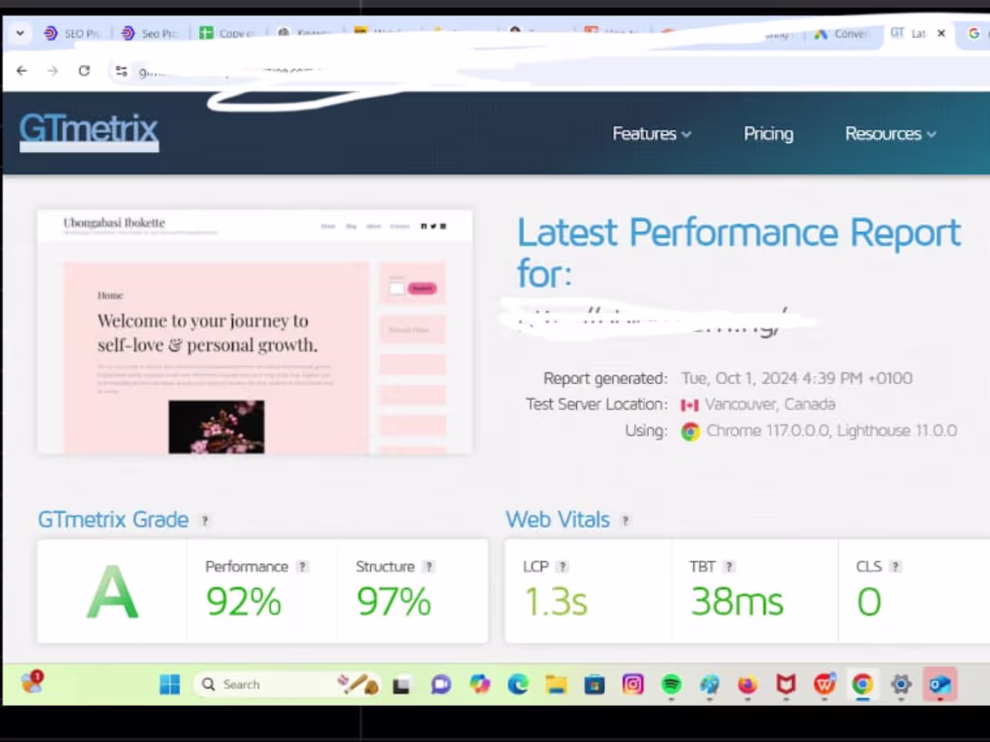Image resolution: width=990 pixels, height=742 pixels.
Task: Expand the Resources menu
Action: [x=890, y=134]
